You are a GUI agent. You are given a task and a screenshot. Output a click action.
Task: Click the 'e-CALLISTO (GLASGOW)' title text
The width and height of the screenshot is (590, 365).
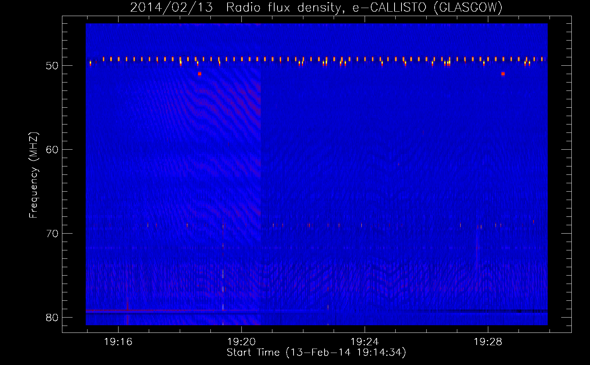[427, 7]
